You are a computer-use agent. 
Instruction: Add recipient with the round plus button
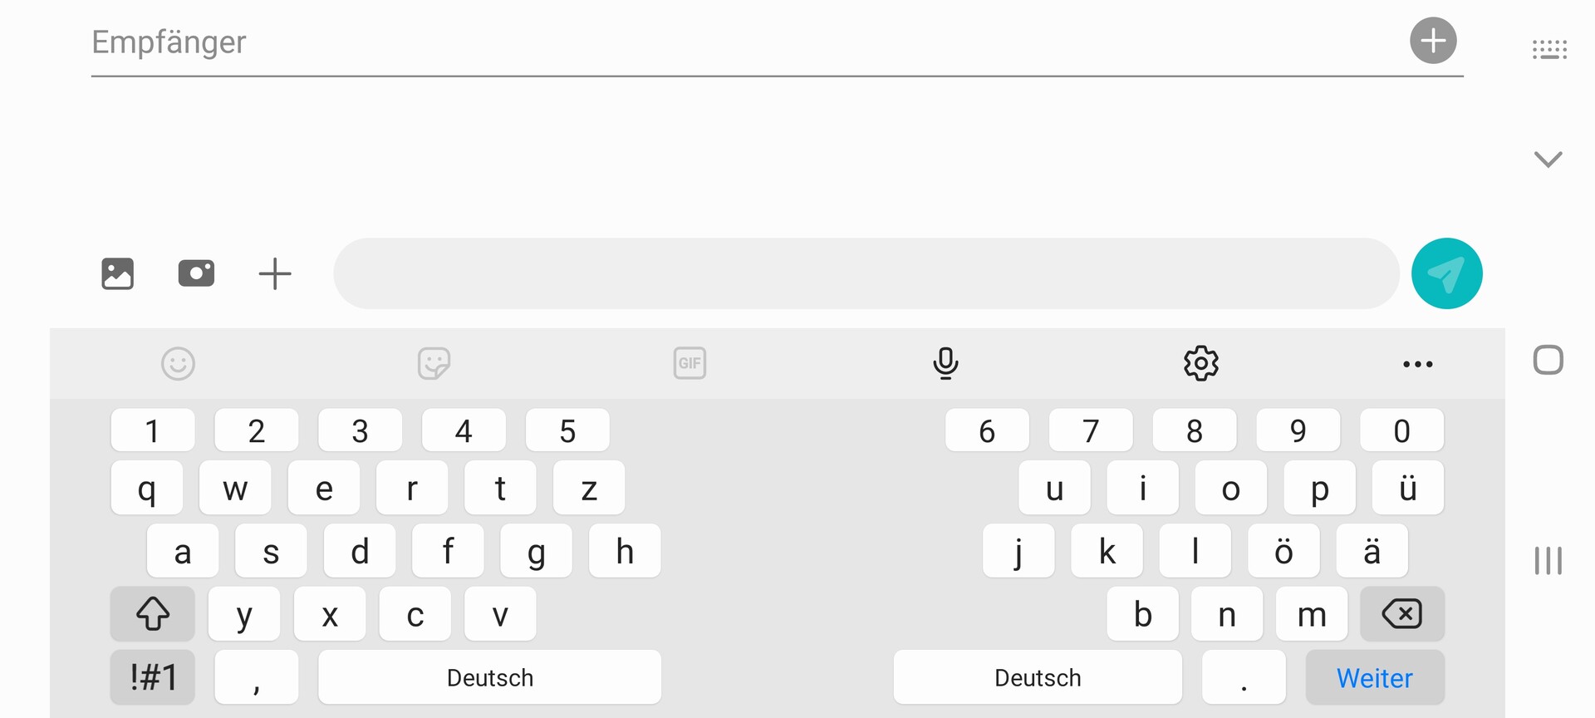[x=1433, y=41]
